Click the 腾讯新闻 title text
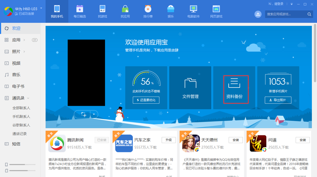Image resolution: width=317 pixels, height=177 pixels. [x=75, y=140]
